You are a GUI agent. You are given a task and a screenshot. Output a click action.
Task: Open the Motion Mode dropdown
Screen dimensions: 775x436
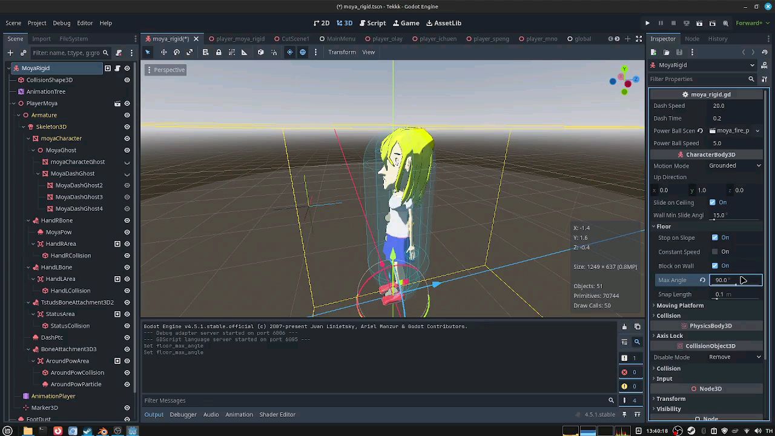[x=735, y=165]
